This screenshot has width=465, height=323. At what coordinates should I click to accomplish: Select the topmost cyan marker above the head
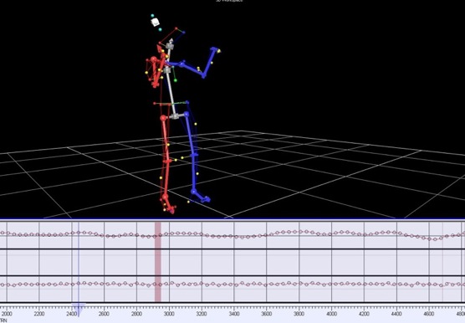coord(152,15)
